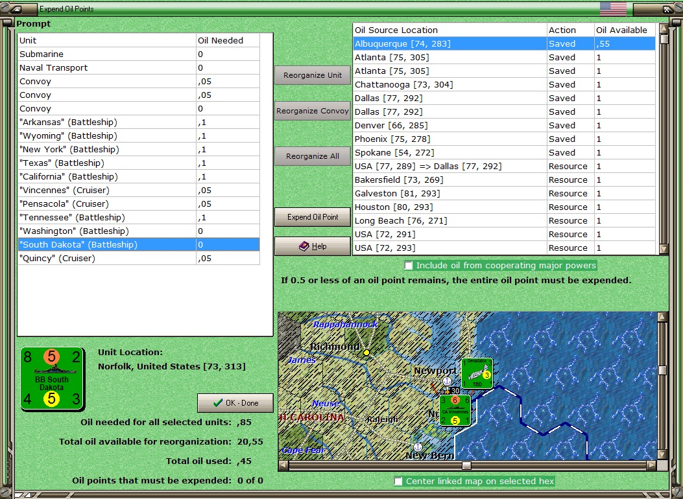Image resolution: width=683 pixels, height=499 pixels.
Task: Click the Reorganize All button
Action: tap(313, 156)
